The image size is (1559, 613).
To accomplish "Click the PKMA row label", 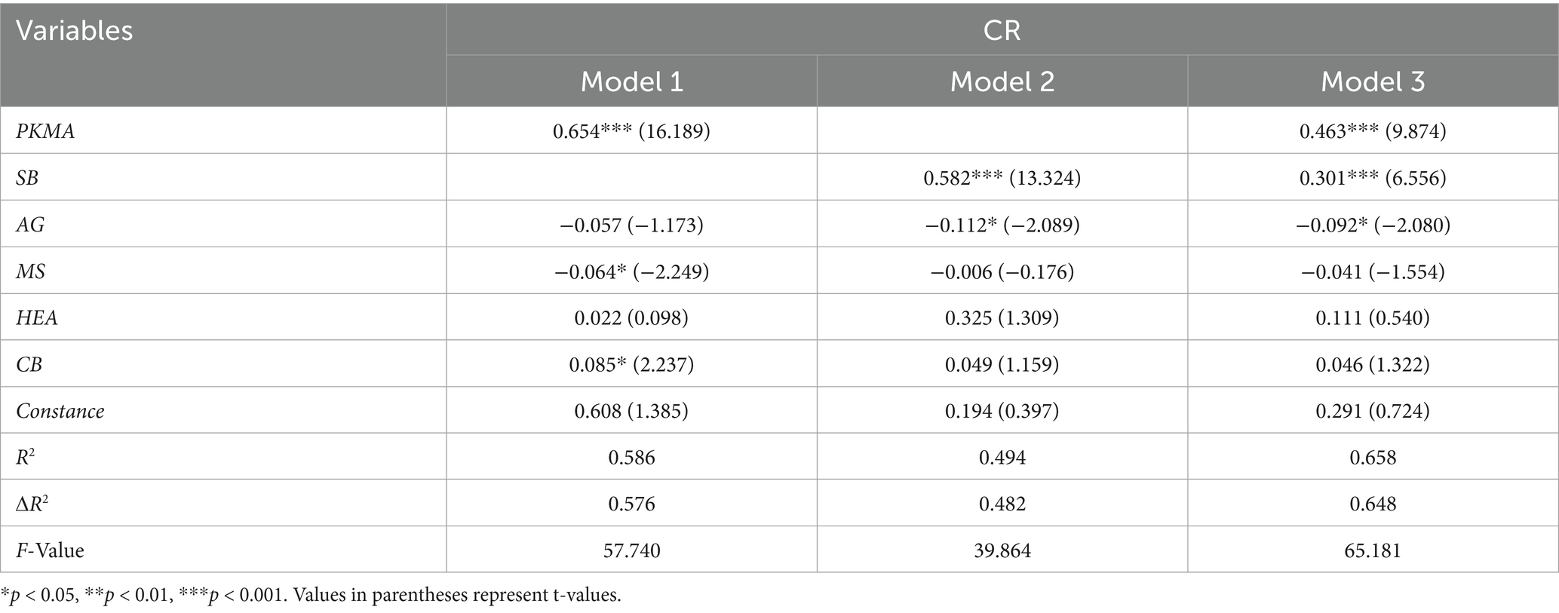I will (45, 131).
